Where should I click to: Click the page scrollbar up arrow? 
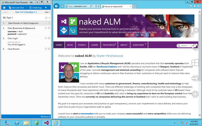coord(200,12)
